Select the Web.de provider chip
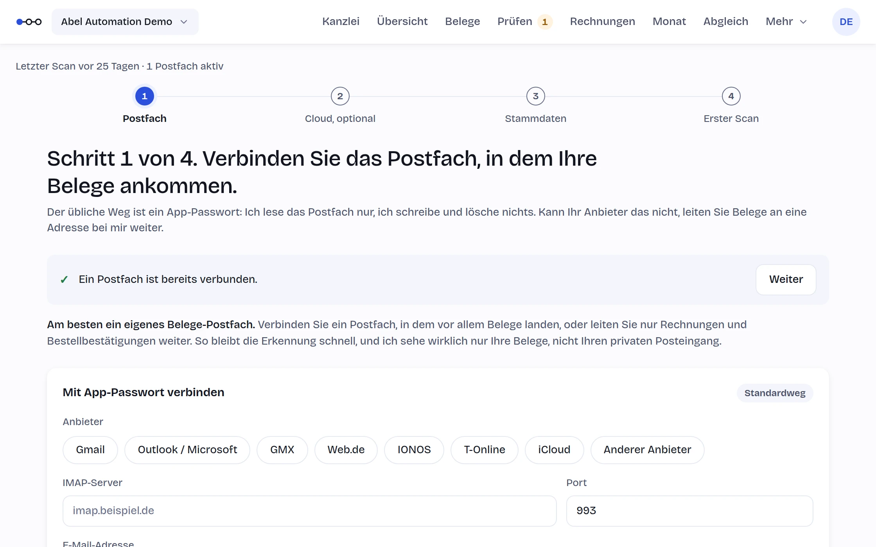 tap(346, 450)
